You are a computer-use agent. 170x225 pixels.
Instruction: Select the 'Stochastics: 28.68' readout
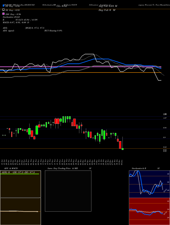[11, 17]
